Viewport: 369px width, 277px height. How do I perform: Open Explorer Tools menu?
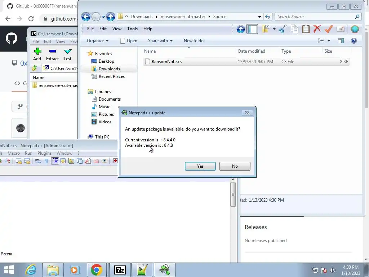coord(132,29)
